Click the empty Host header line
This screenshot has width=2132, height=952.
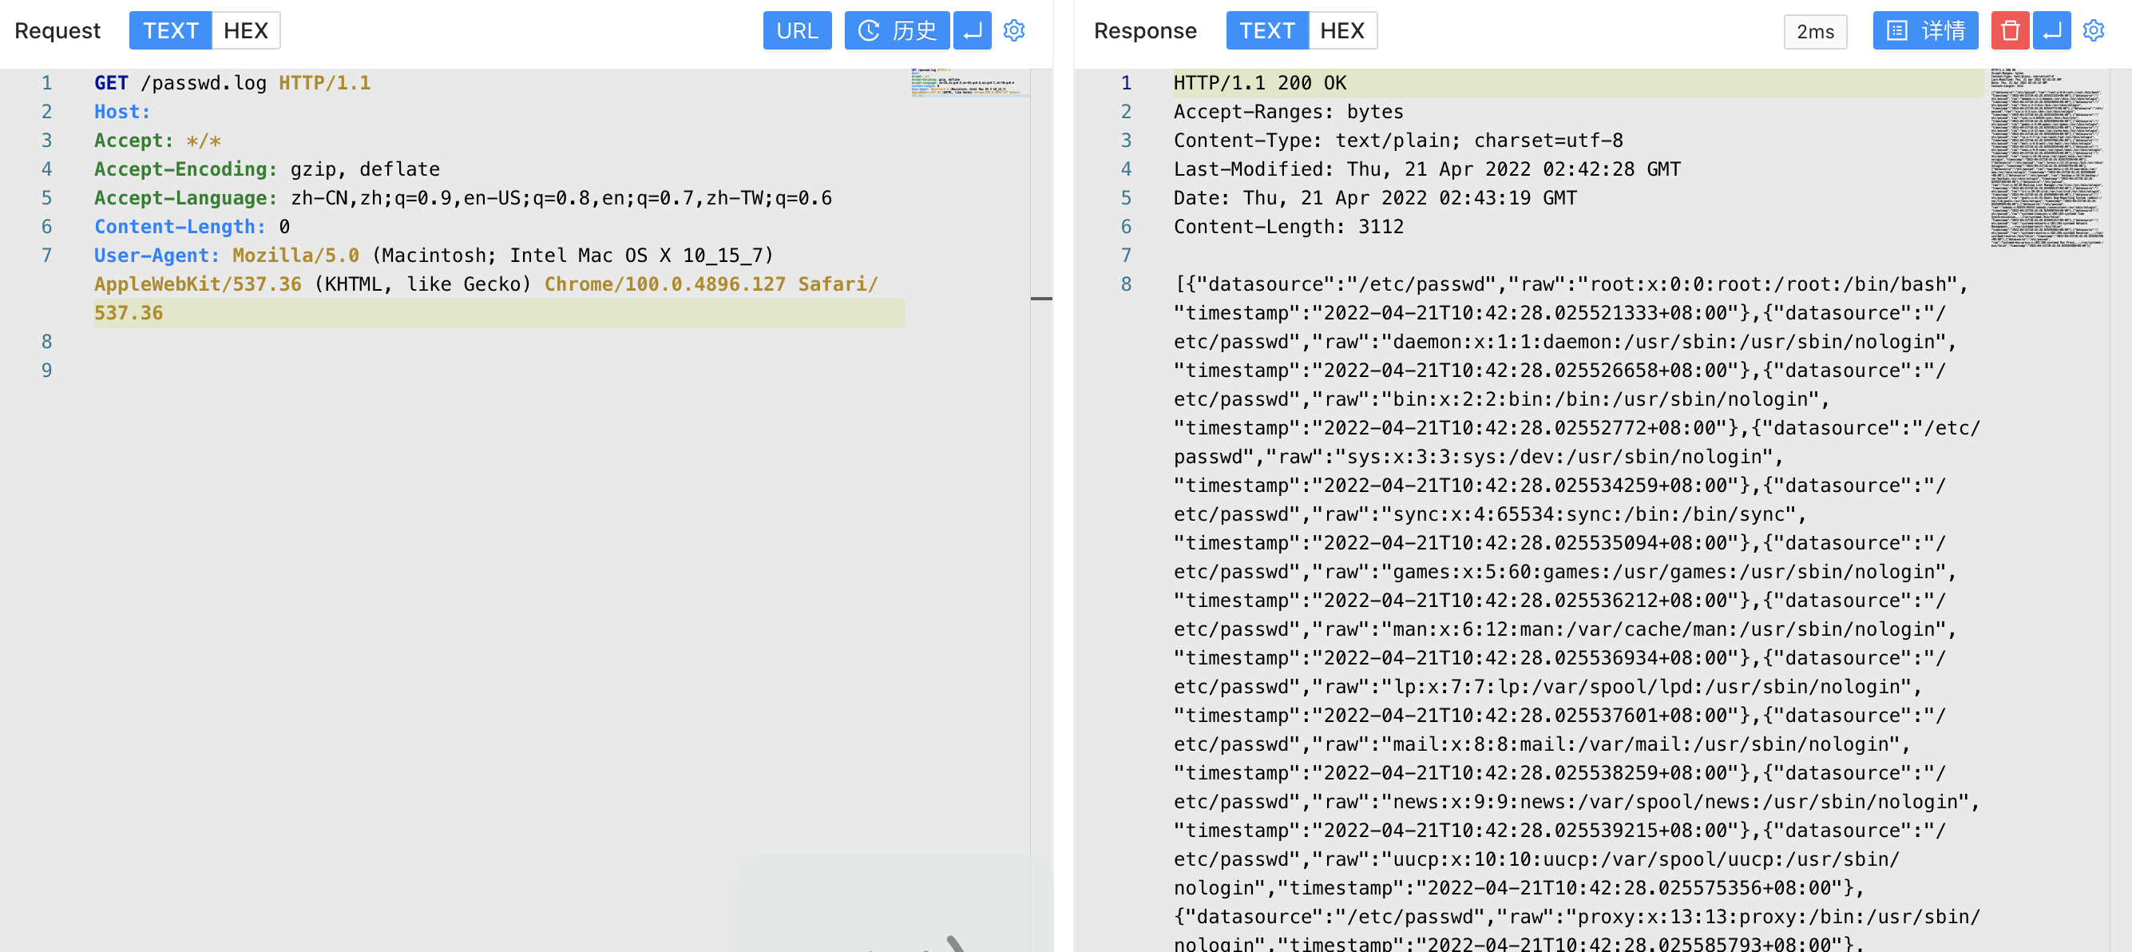pyautogui.click(x=122, y=112)
